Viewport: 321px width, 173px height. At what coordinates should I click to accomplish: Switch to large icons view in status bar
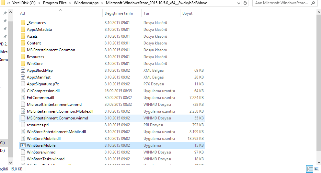317,169
